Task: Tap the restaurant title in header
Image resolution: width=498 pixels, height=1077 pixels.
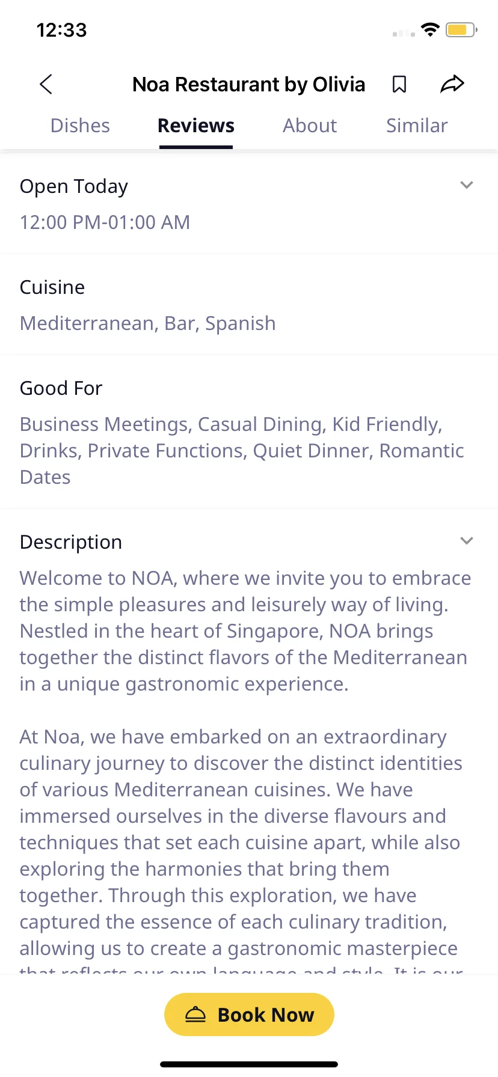Action: (x=249, y=85)
